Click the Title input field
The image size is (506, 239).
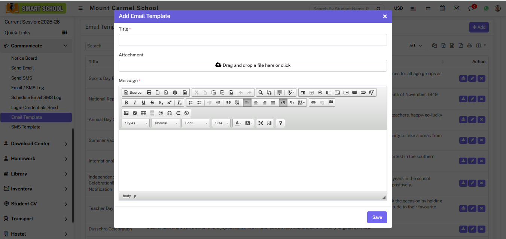(x=253, y=40)
